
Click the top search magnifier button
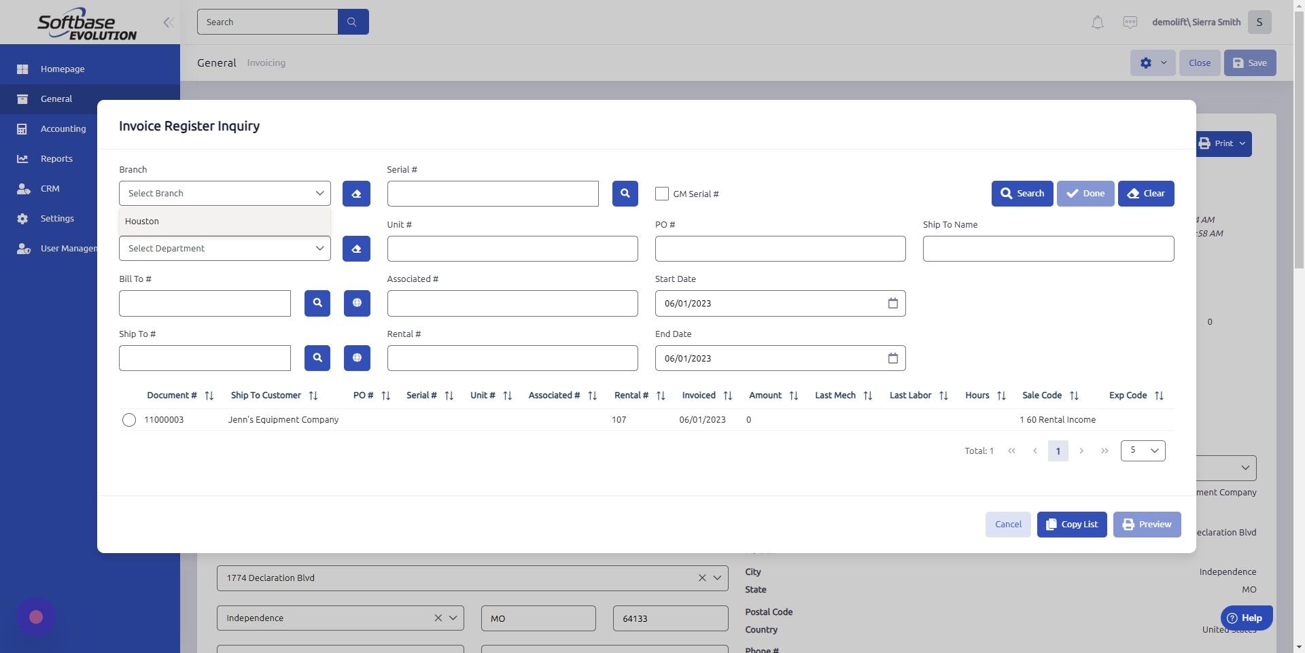pos(353,22)
